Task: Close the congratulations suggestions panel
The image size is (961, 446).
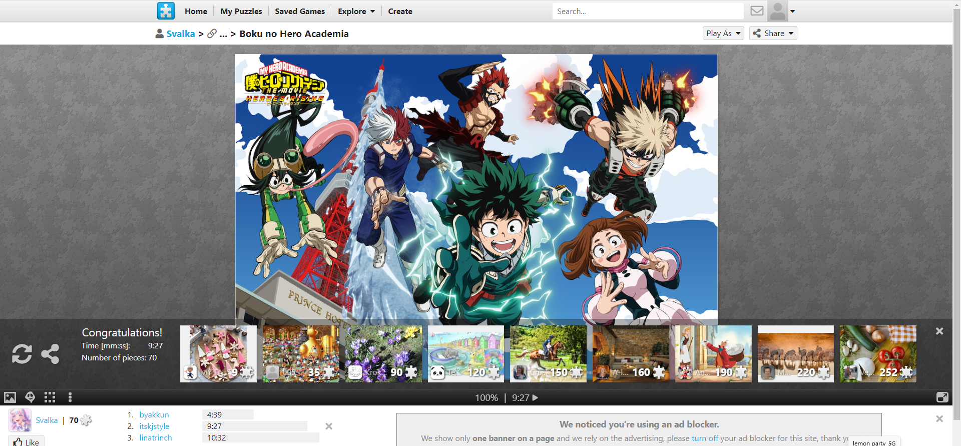Action: [x=939, y=331]
